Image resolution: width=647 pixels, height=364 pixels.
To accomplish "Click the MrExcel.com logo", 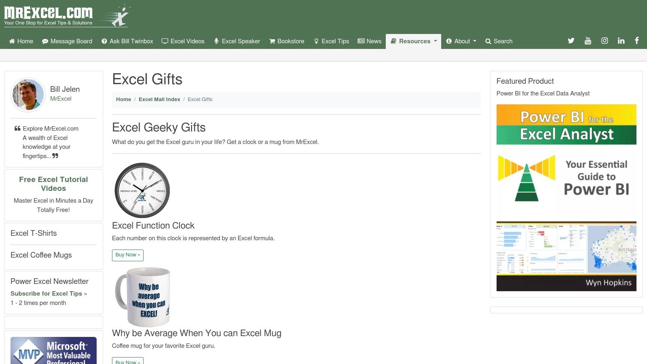I will [67, 16].
